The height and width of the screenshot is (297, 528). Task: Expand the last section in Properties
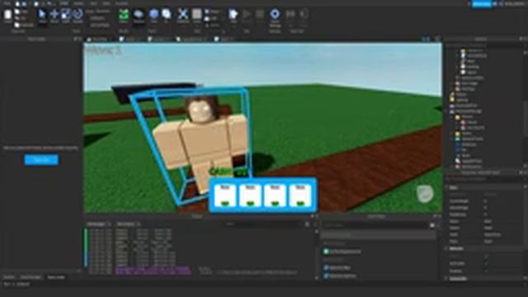(x=447, y=279)
